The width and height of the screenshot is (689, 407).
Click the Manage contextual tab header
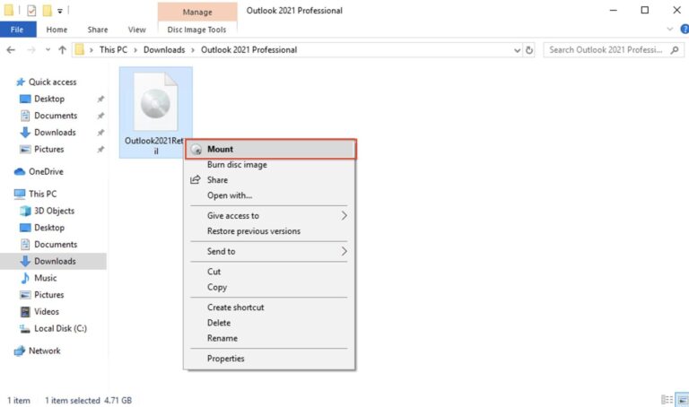coord(197,12)
